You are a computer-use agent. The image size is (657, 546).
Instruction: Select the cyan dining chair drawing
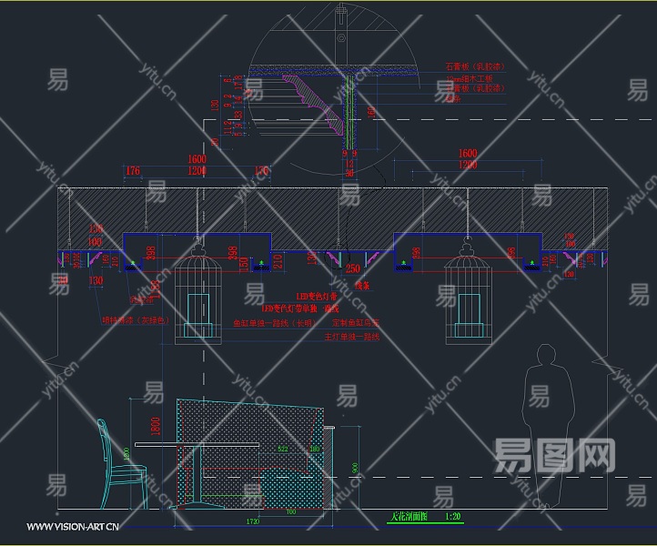(122, 463)
